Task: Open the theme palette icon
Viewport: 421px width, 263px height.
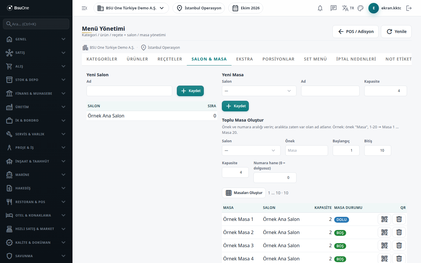Action: pos(360,8)
